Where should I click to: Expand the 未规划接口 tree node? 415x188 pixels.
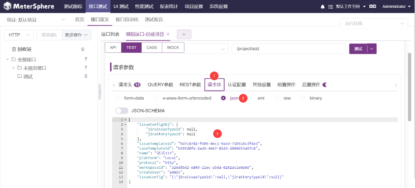[13, 68]
